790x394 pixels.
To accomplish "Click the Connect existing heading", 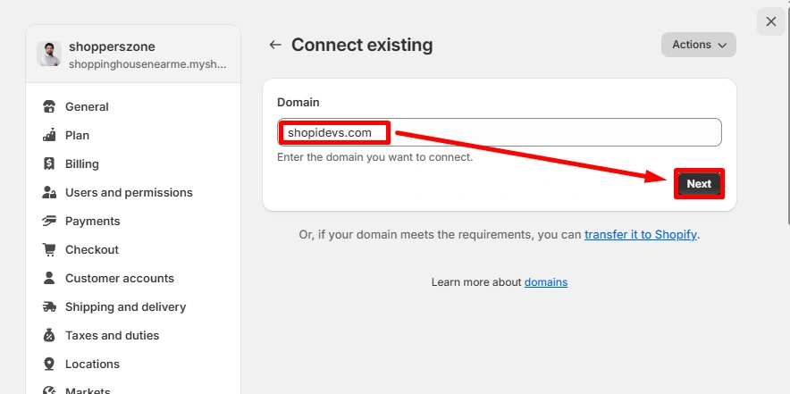I will click(x=362, y=45).
